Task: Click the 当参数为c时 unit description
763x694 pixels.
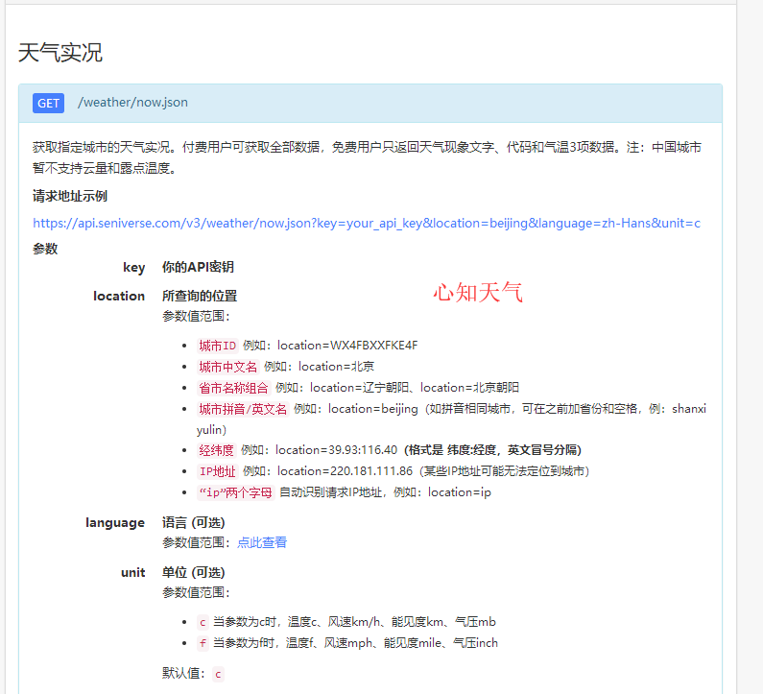Action: (x=355, y=621)
